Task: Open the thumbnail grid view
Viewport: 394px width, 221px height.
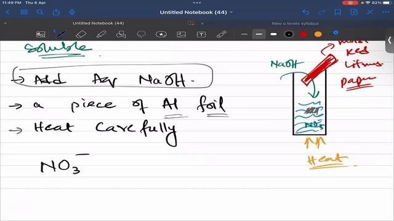Action: click(x=24, y=12)
